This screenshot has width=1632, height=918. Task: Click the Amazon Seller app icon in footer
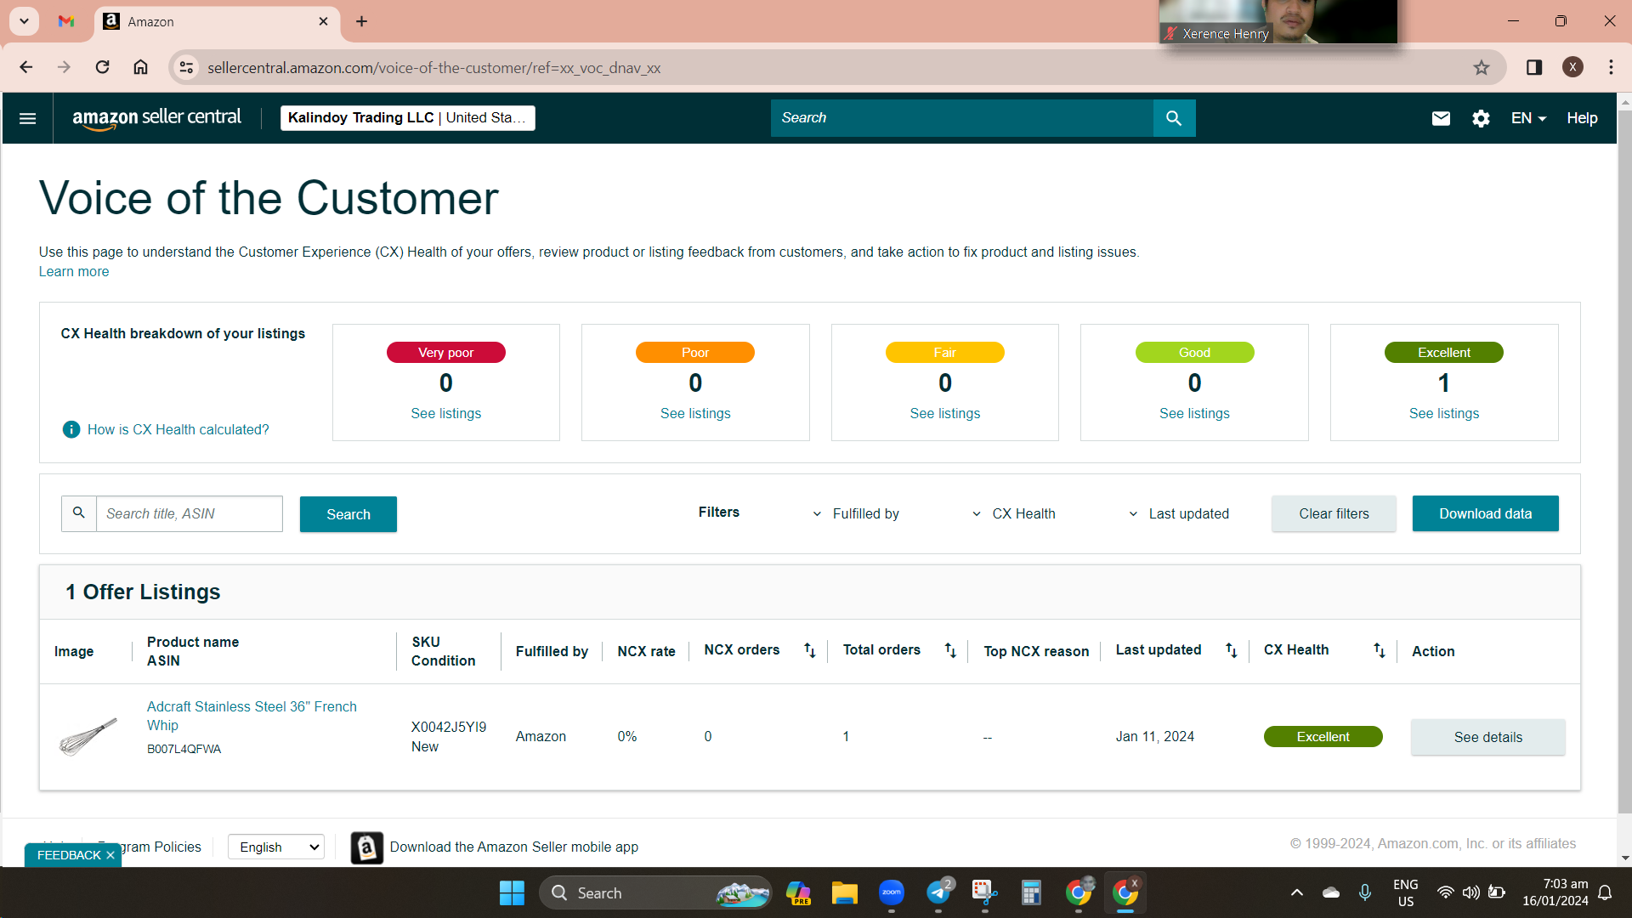(366, 847)
